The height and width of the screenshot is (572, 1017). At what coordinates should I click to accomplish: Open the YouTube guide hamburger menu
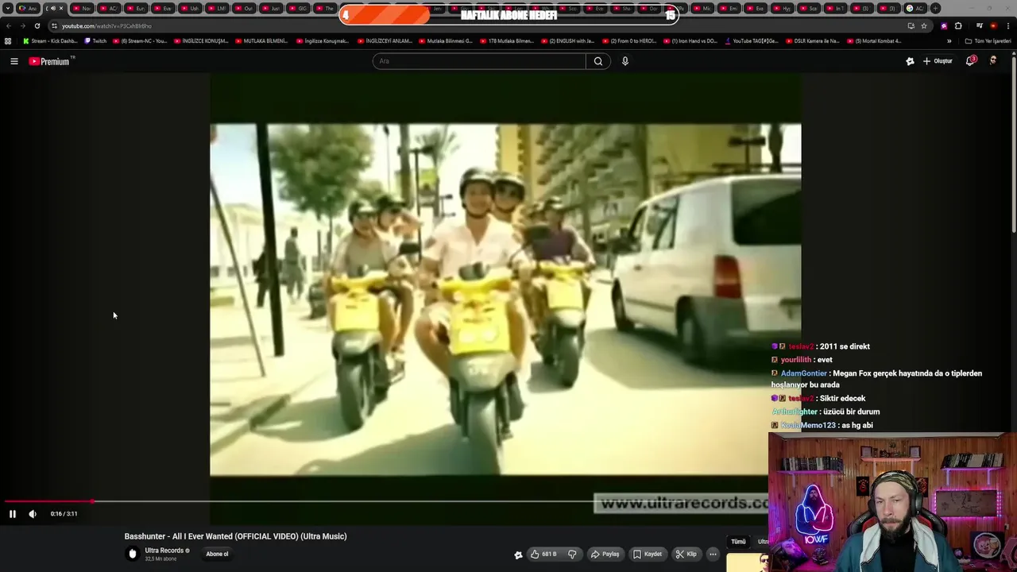click(x=14, y=61)
